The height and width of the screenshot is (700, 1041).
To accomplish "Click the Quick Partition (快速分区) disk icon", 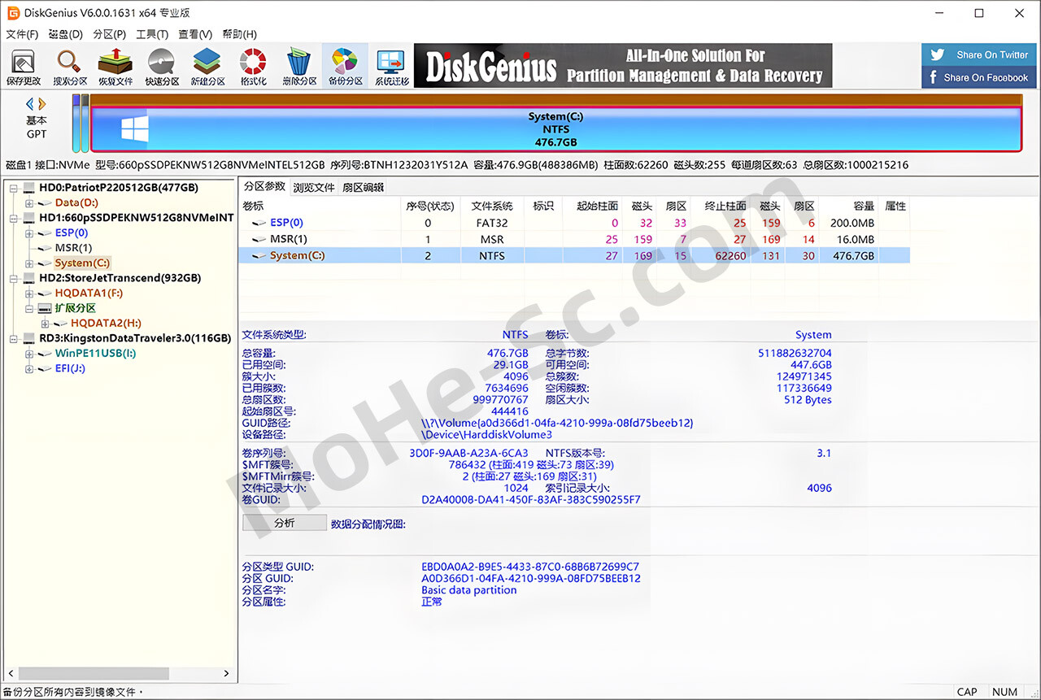I will [162, 67].
